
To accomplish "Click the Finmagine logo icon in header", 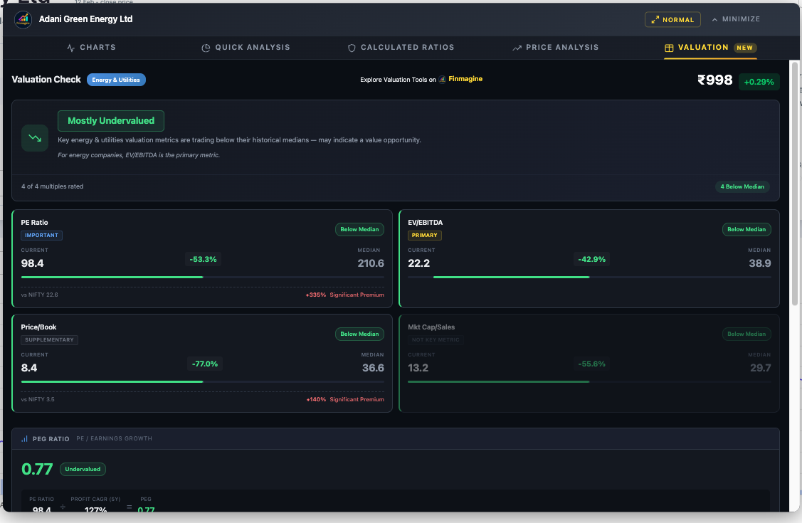I will [x=23, y=19].
